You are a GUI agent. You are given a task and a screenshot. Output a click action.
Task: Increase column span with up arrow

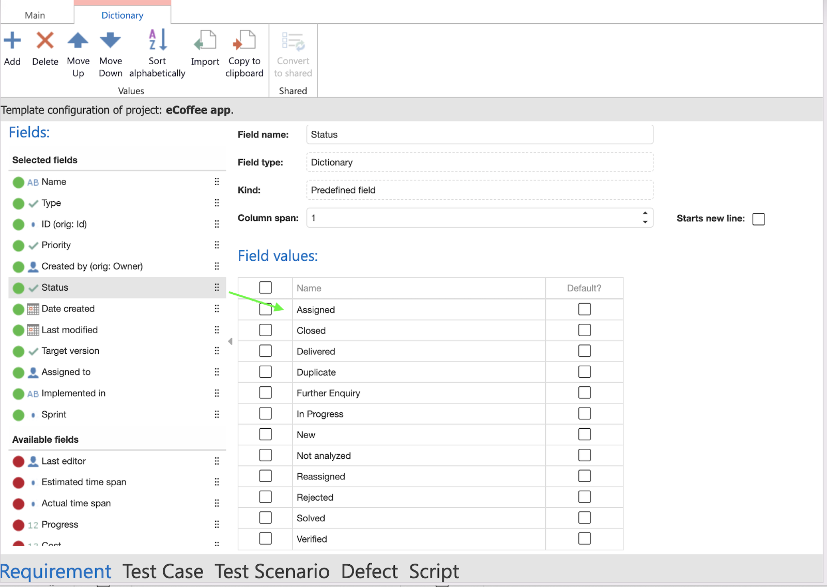pyautogui.click(x=645, y=214)
